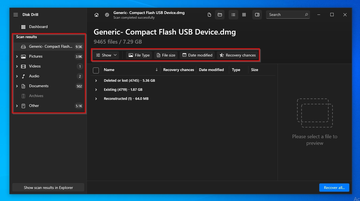Sort by Recovery chances column header

click(179, 70)
